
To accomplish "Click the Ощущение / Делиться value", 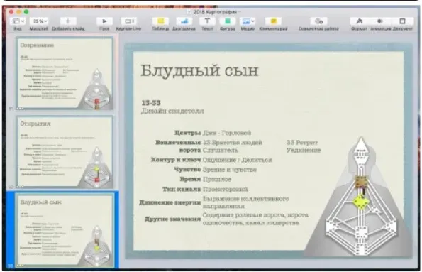I will 238,160.
